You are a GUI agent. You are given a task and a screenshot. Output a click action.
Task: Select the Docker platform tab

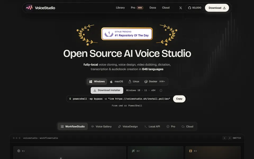155,81
